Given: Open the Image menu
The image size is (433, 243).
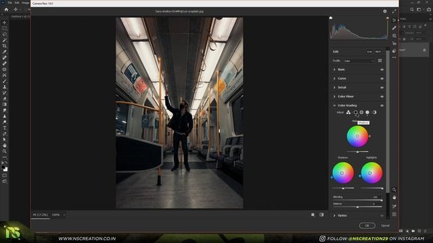Looking at the screenshot, I should (x=26, y=3).
